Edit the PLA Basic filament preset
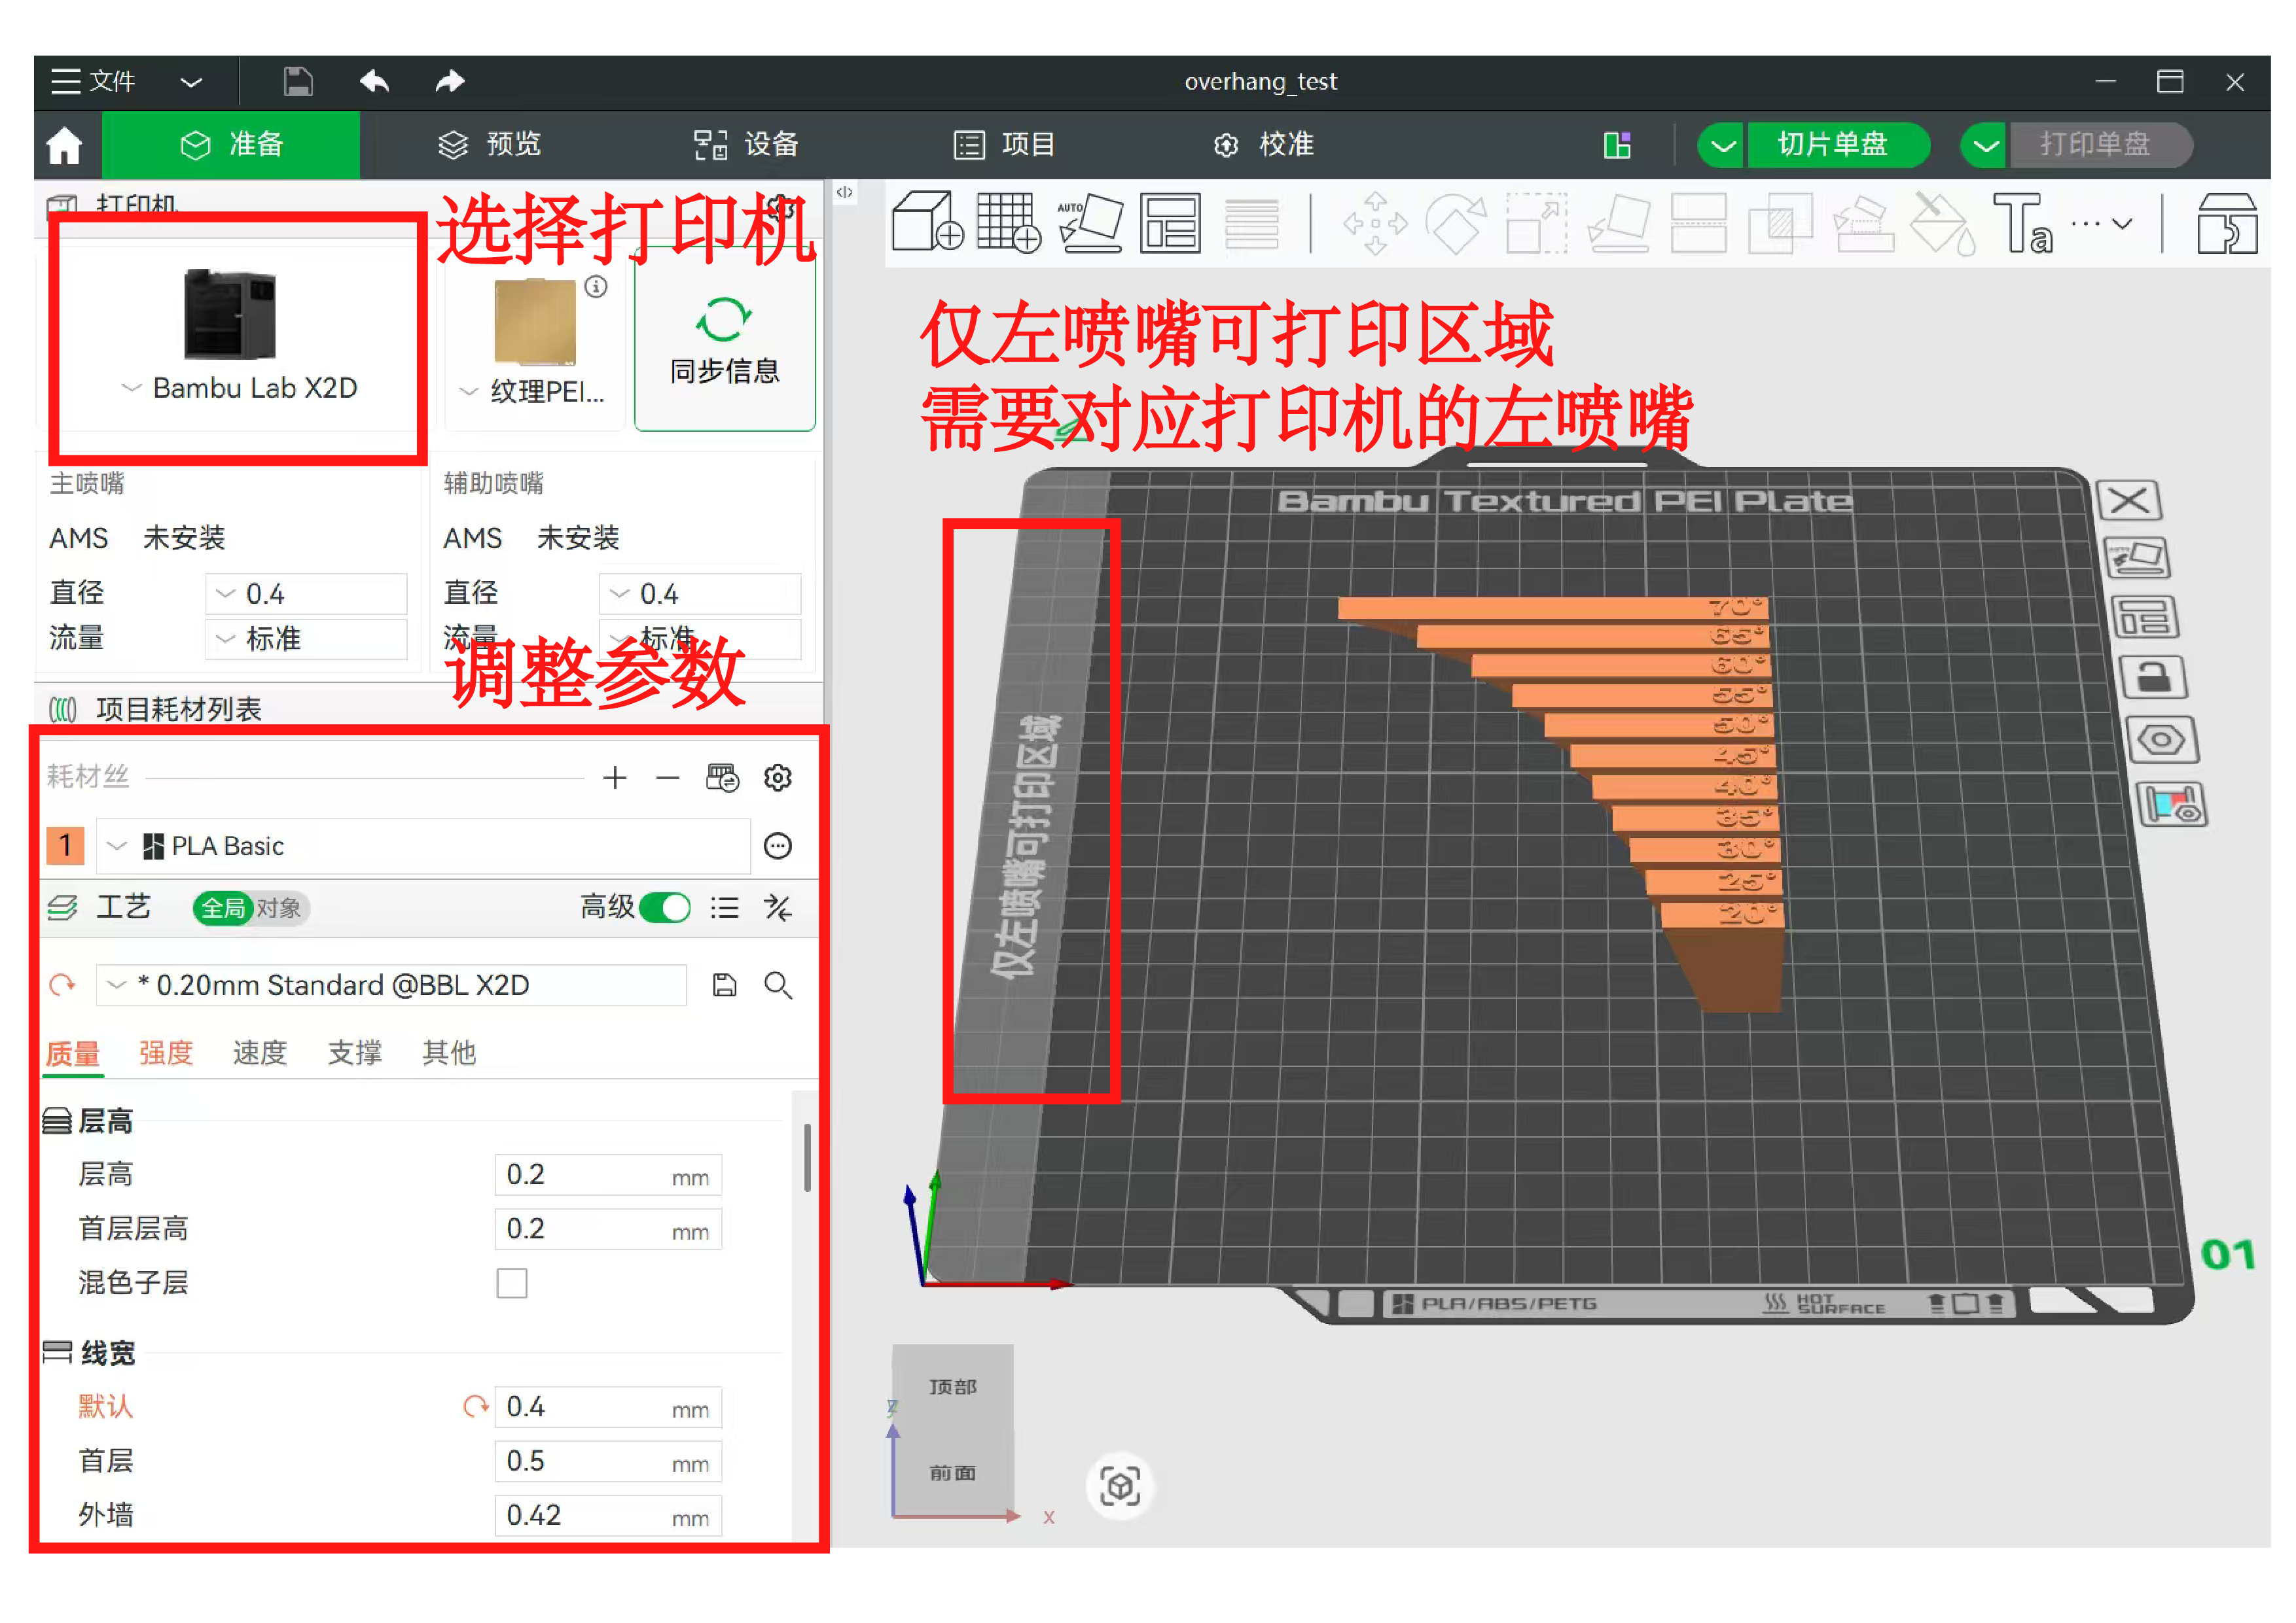Image resolution: width=2296 pixels, height=1623 pixels. click(778, 846)
